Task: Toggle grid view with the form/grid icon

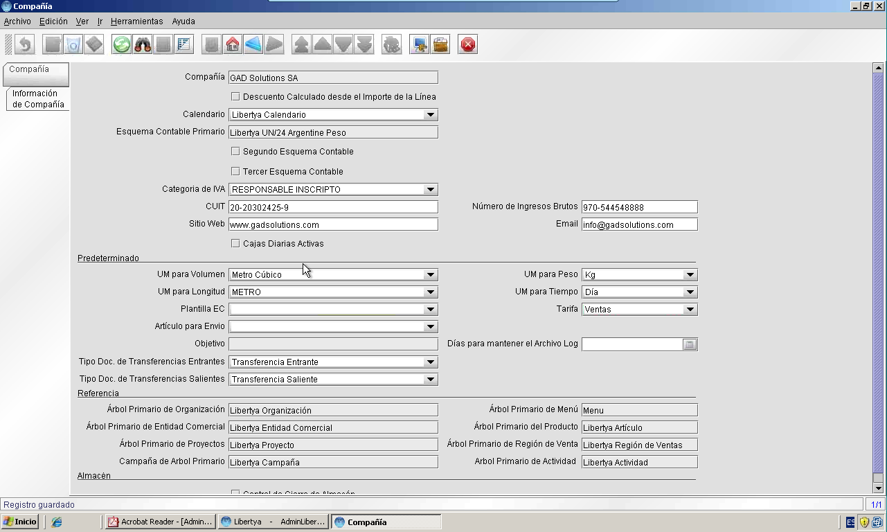Action: point(184,45)
